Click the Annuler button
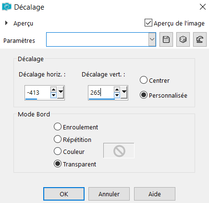The height and width of the screenshot is (203, 209). (109, 194)
